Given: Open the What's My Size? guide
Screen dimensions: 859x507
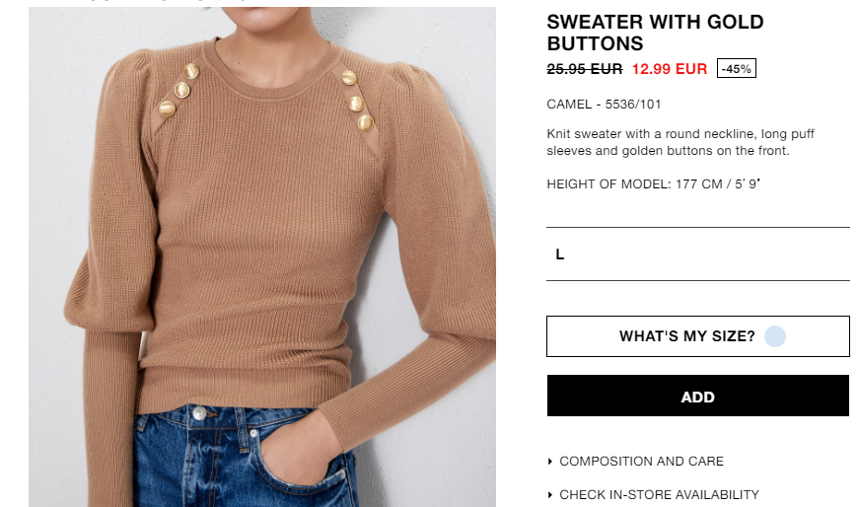Looking at the screenshot, I should click(698, 336).
